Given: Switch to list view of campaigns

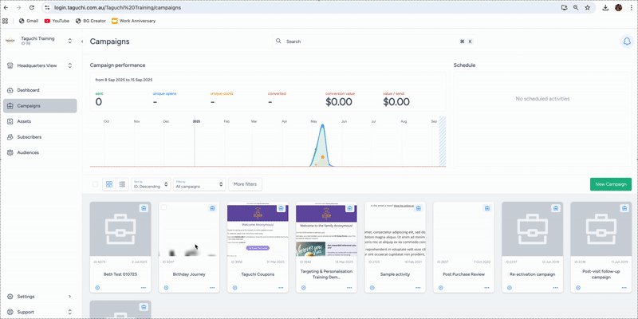Looking at the screenshot, I should coord(122,184).
